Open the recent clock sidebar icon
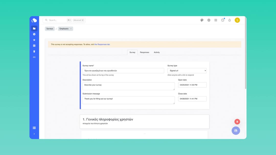This screenshot has width=276, height=155. [34, 34]
